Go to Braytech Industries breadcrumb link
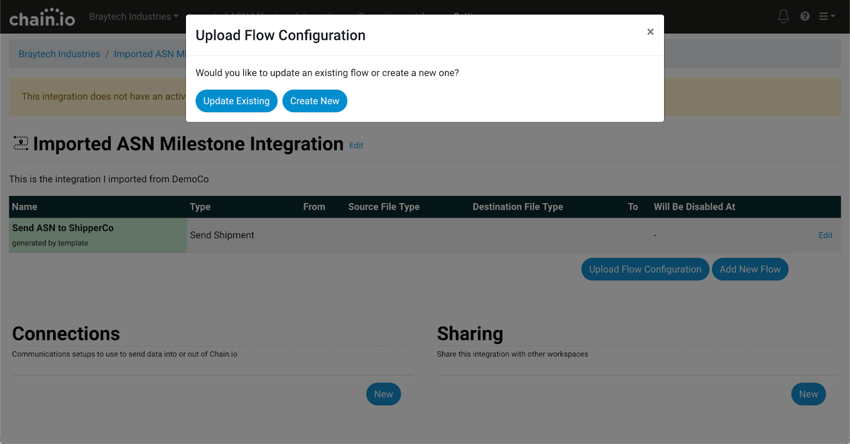The height and width of the screenshot is (444, 850). click(59, 54)
